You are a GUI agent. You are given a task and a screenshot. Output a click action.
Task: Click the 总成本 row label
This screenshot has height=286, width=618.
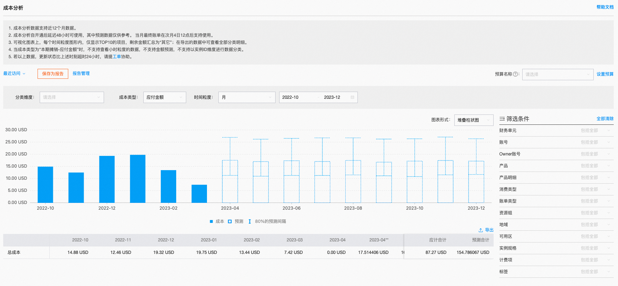(14, 252)
